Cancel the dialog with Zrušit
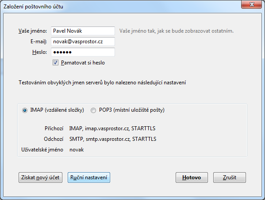Image resolution: width=265 pixels, height=200 pixels. (x=230, y=177)
